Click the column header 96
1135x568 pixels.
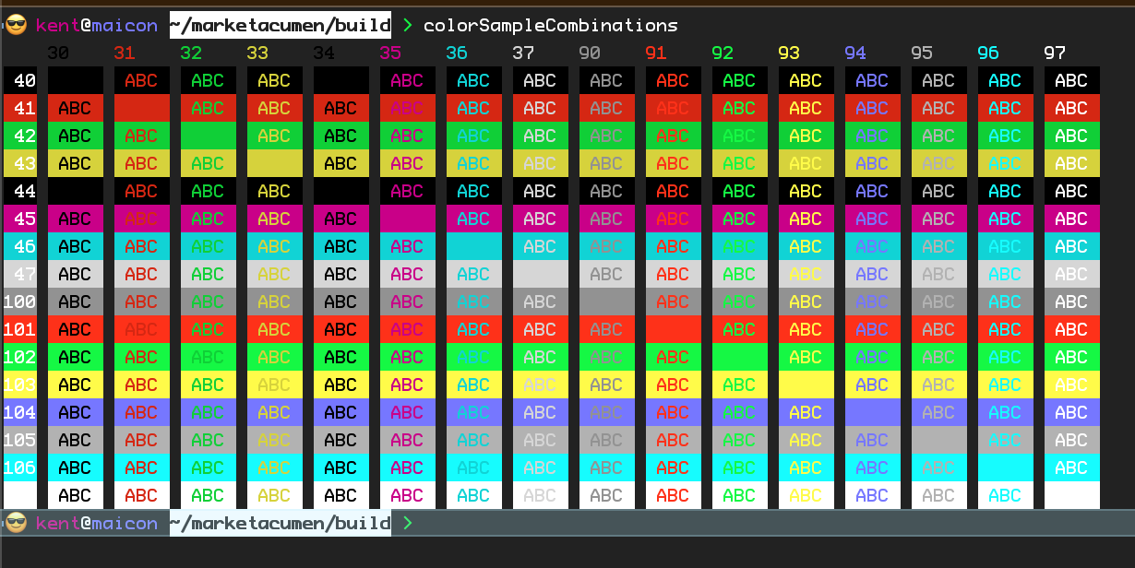[988, 53]
